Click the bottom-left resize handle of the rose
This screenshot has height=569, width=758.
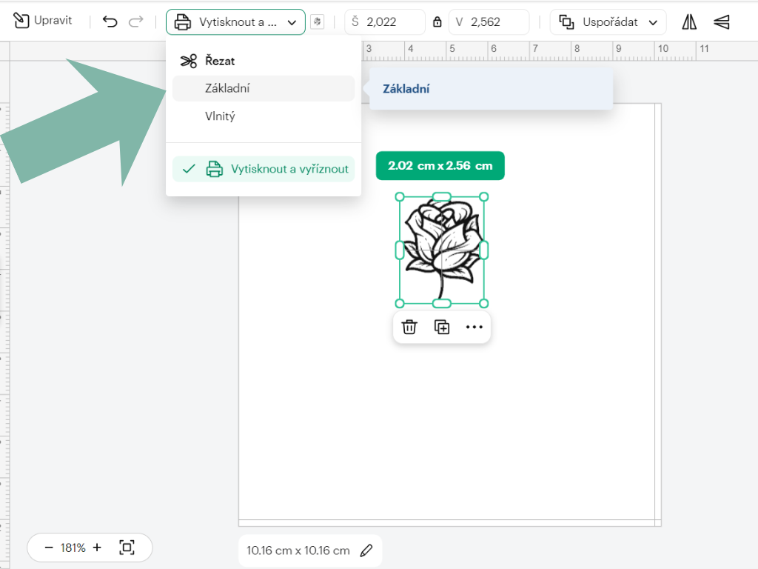point(400,303)
